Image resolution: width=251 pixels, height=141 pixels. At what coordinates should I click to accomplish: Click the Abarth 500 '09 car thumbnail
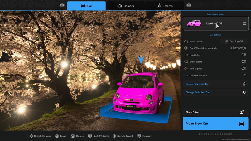click(x=194, y=23)
